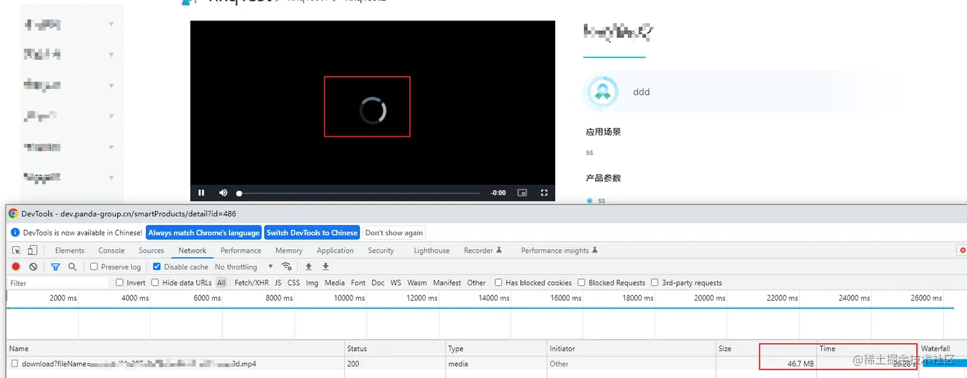Screen dimensions: 967x378
Task: Export HAR file download icon
Action: (326, 267)
